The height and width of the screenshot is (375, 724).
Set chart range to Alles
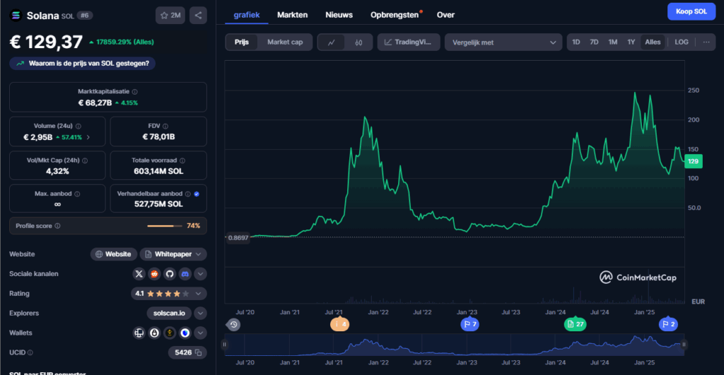click(x=653, y=42)
